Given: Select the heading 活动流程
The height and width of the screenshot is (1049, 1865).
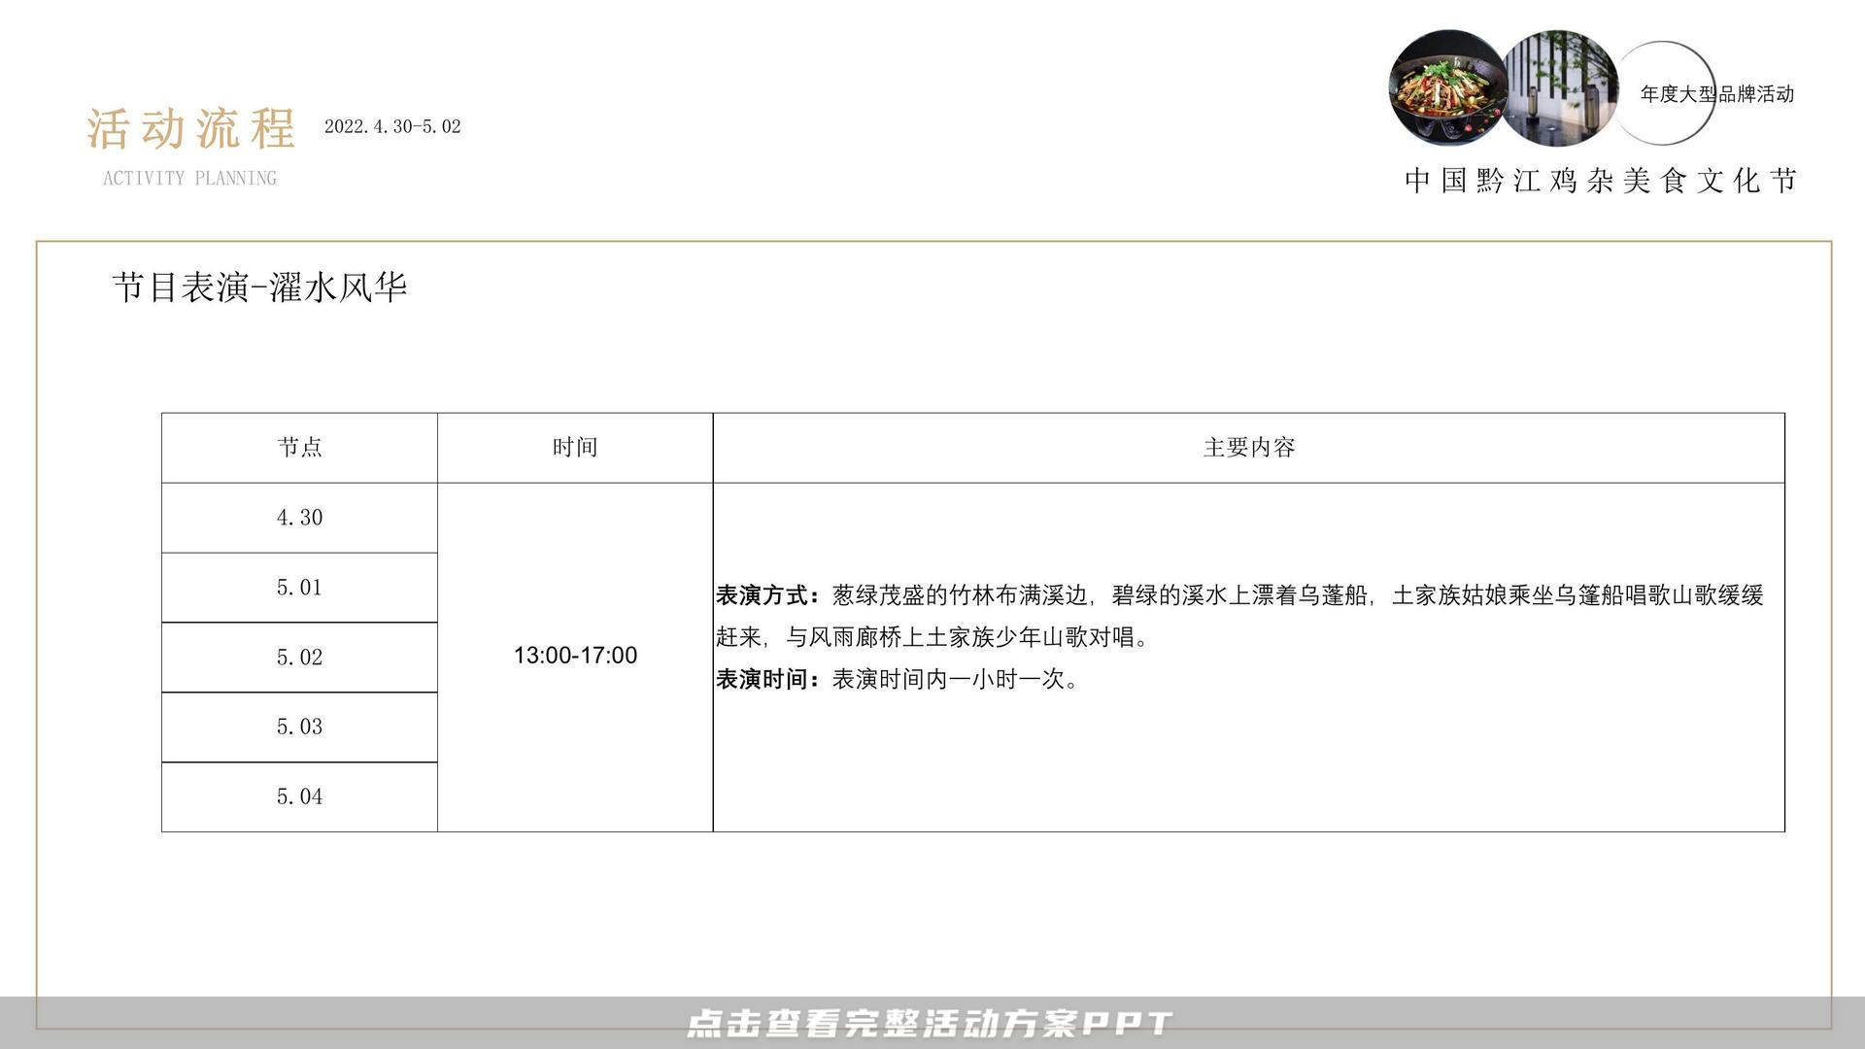Looking at the screenshot, I should click(x=190, y=128).
